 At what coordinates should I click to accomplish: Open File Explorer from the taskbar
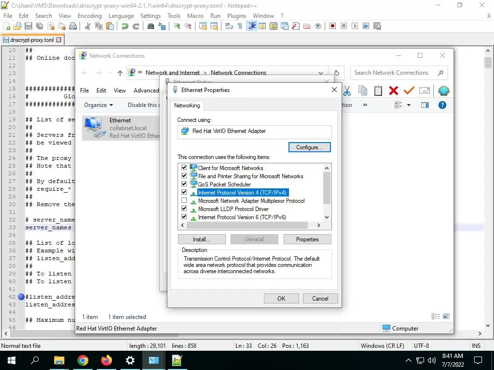click(x=59, y=360)
